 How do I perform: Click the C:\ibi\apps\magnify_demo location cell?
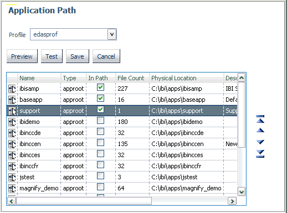pyautogui.click(x=186, y=188)
